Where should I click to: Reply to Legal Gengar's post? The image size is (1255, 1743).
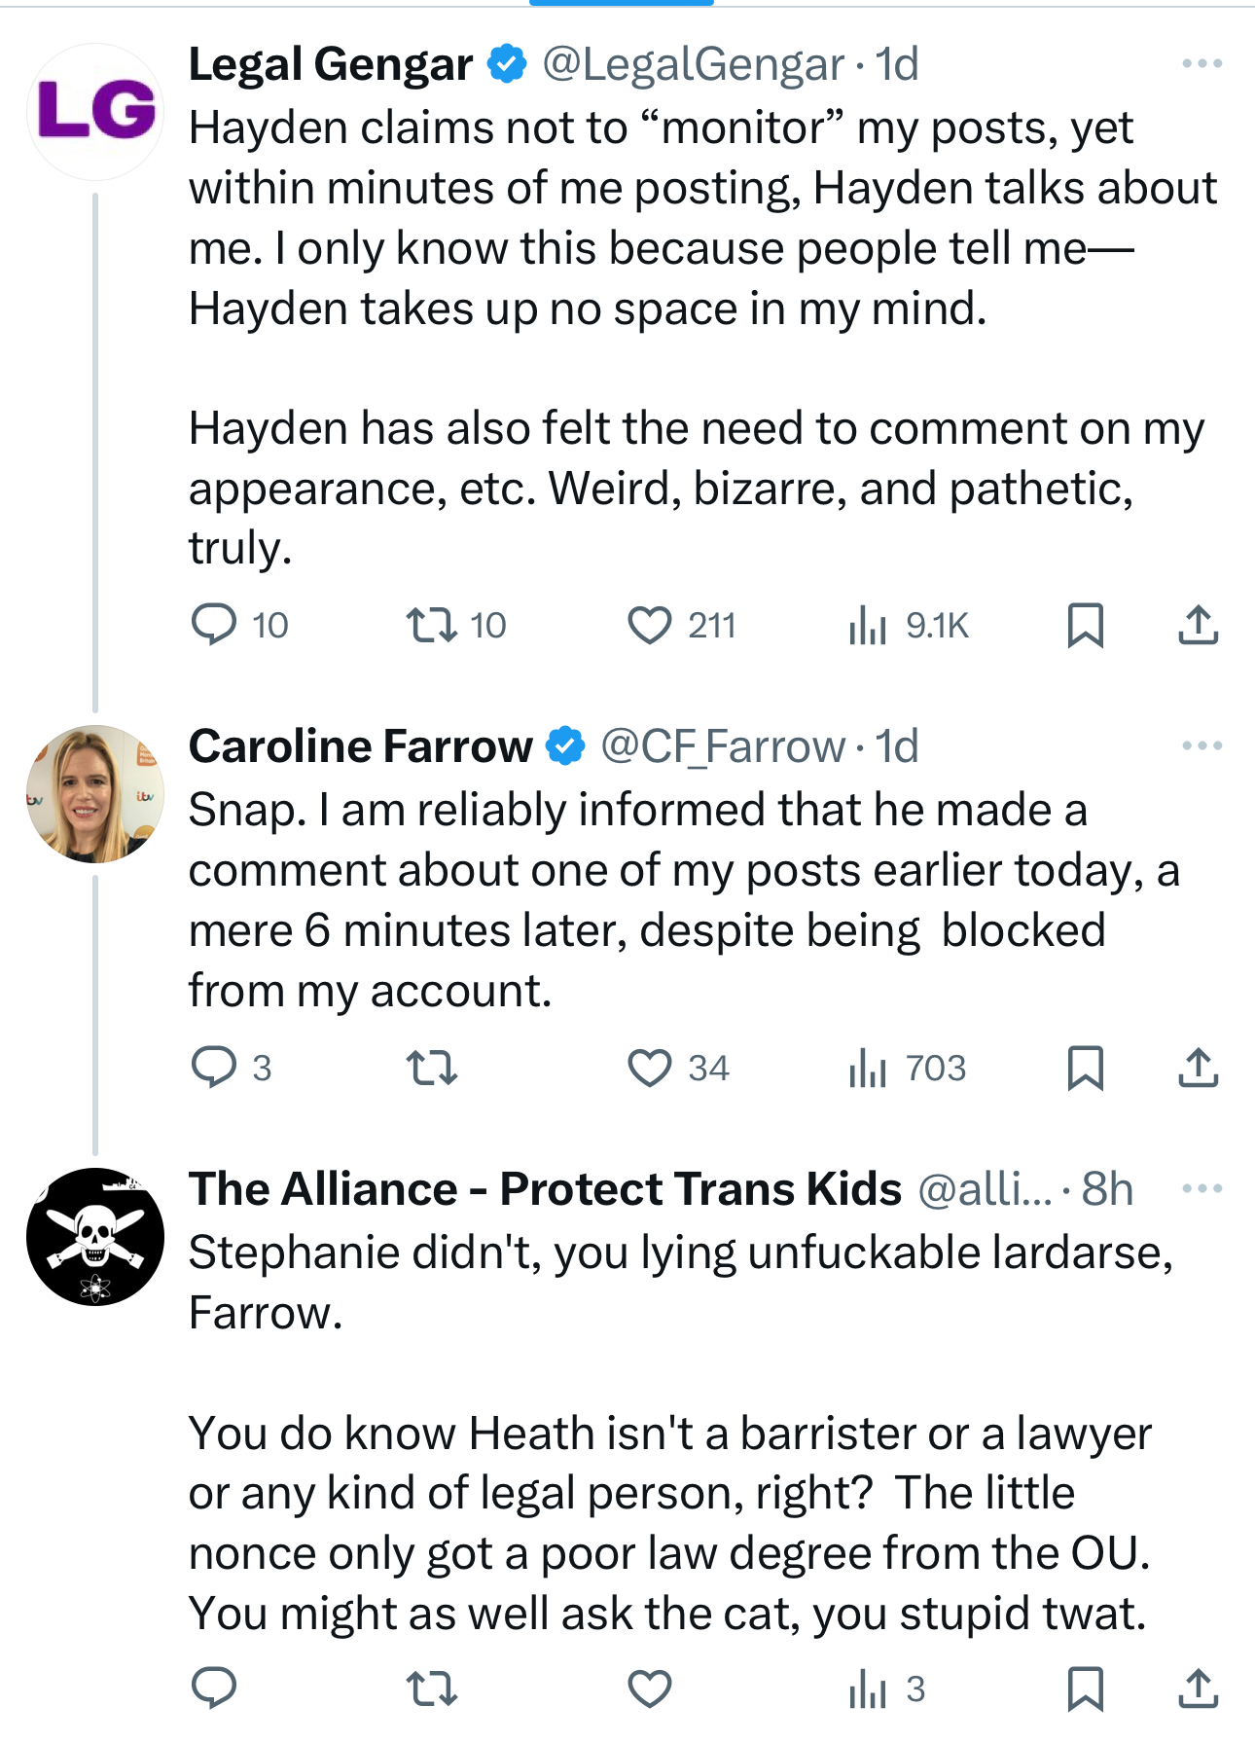coord(214,625)
